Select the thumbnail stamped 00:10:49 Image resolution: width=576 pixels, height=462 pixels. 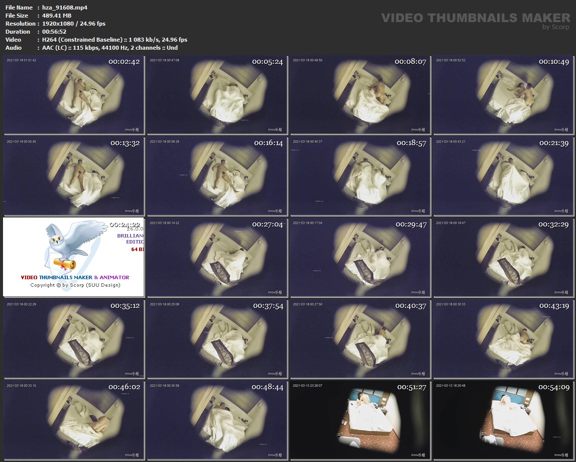[x=503, y=95]
